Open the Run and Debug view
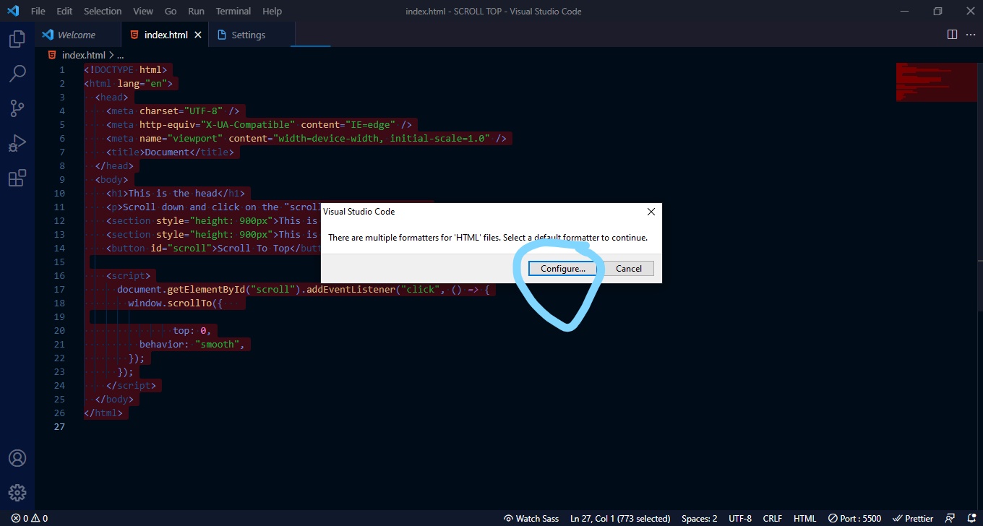The width and height of the screenshot is (983, 526). (17, 143)
